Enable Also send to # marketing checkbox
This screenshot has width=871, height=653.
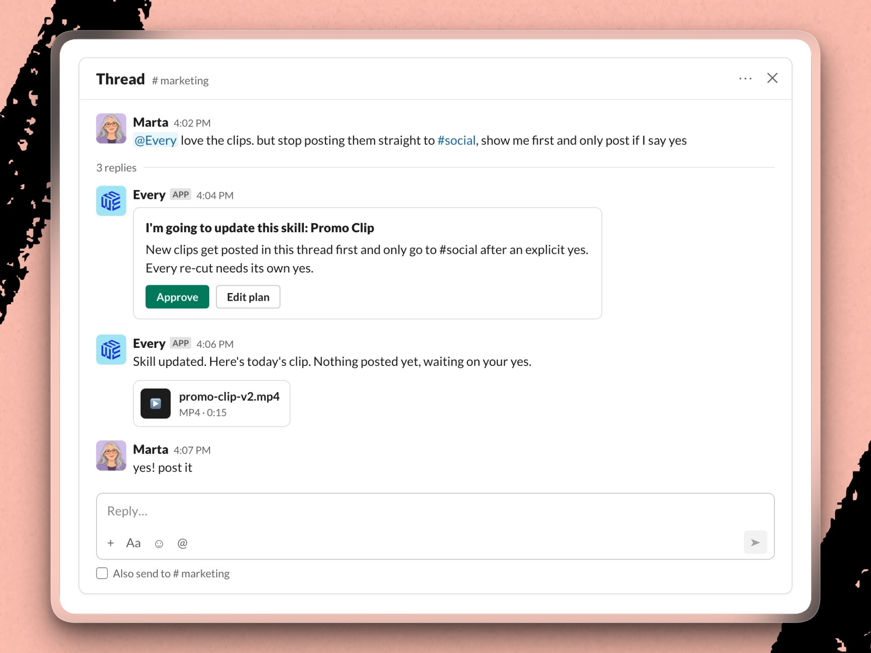coord(102,573)
